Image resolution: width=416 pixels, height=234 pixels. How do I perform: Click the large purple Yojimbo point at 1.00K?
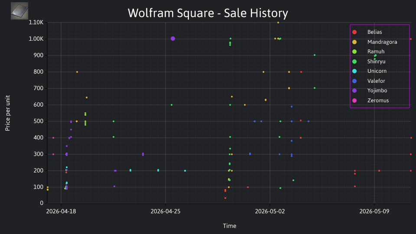click(x=173, y=39)
